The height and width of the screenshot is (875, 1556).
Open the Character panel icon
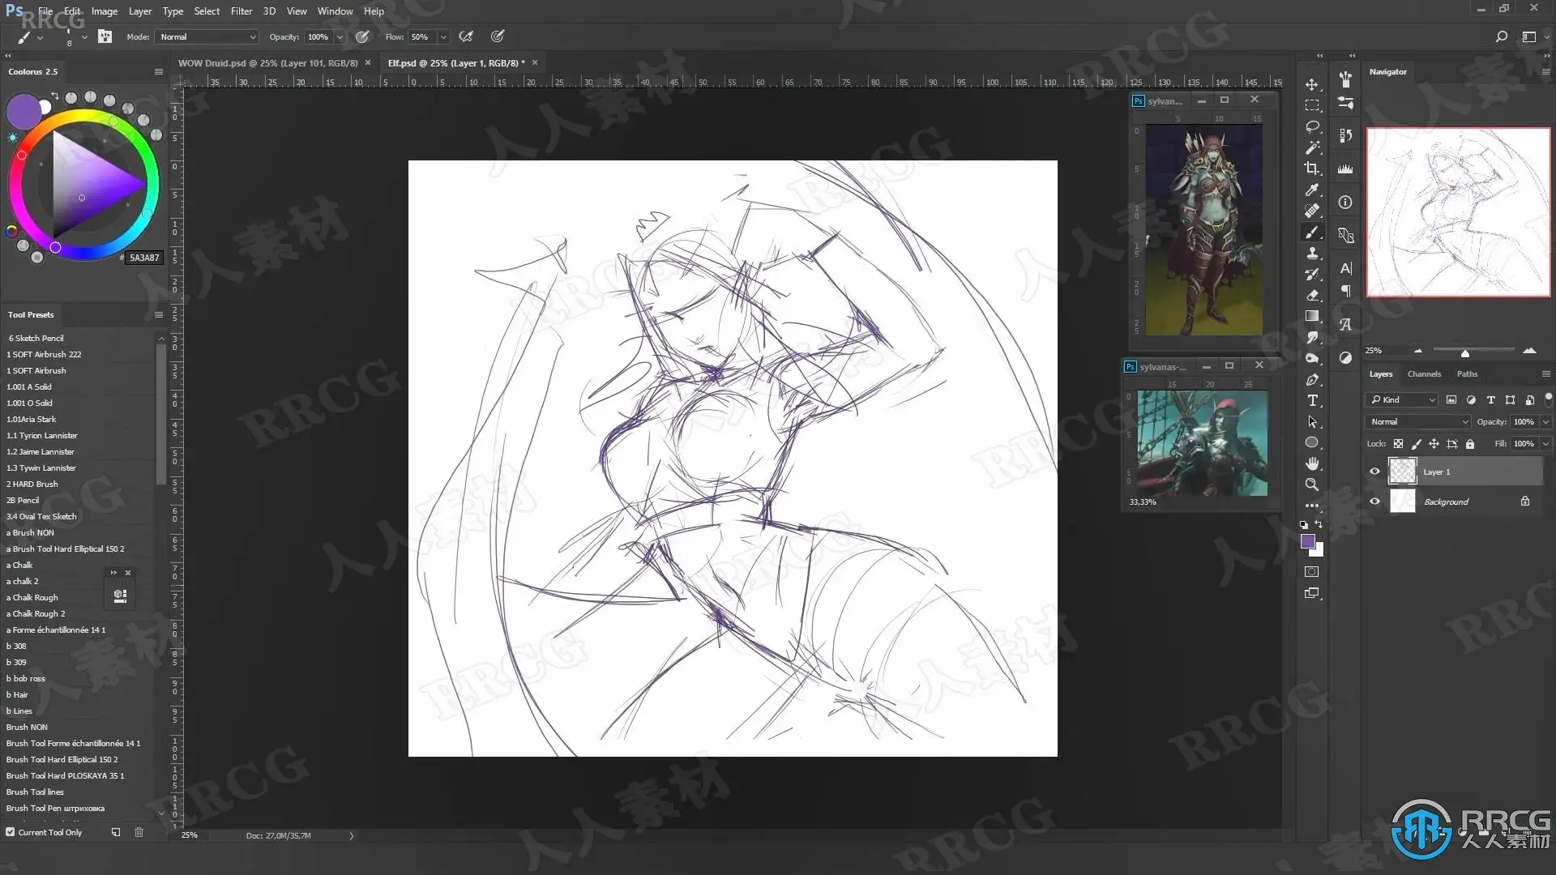(x=1345, y=268)
